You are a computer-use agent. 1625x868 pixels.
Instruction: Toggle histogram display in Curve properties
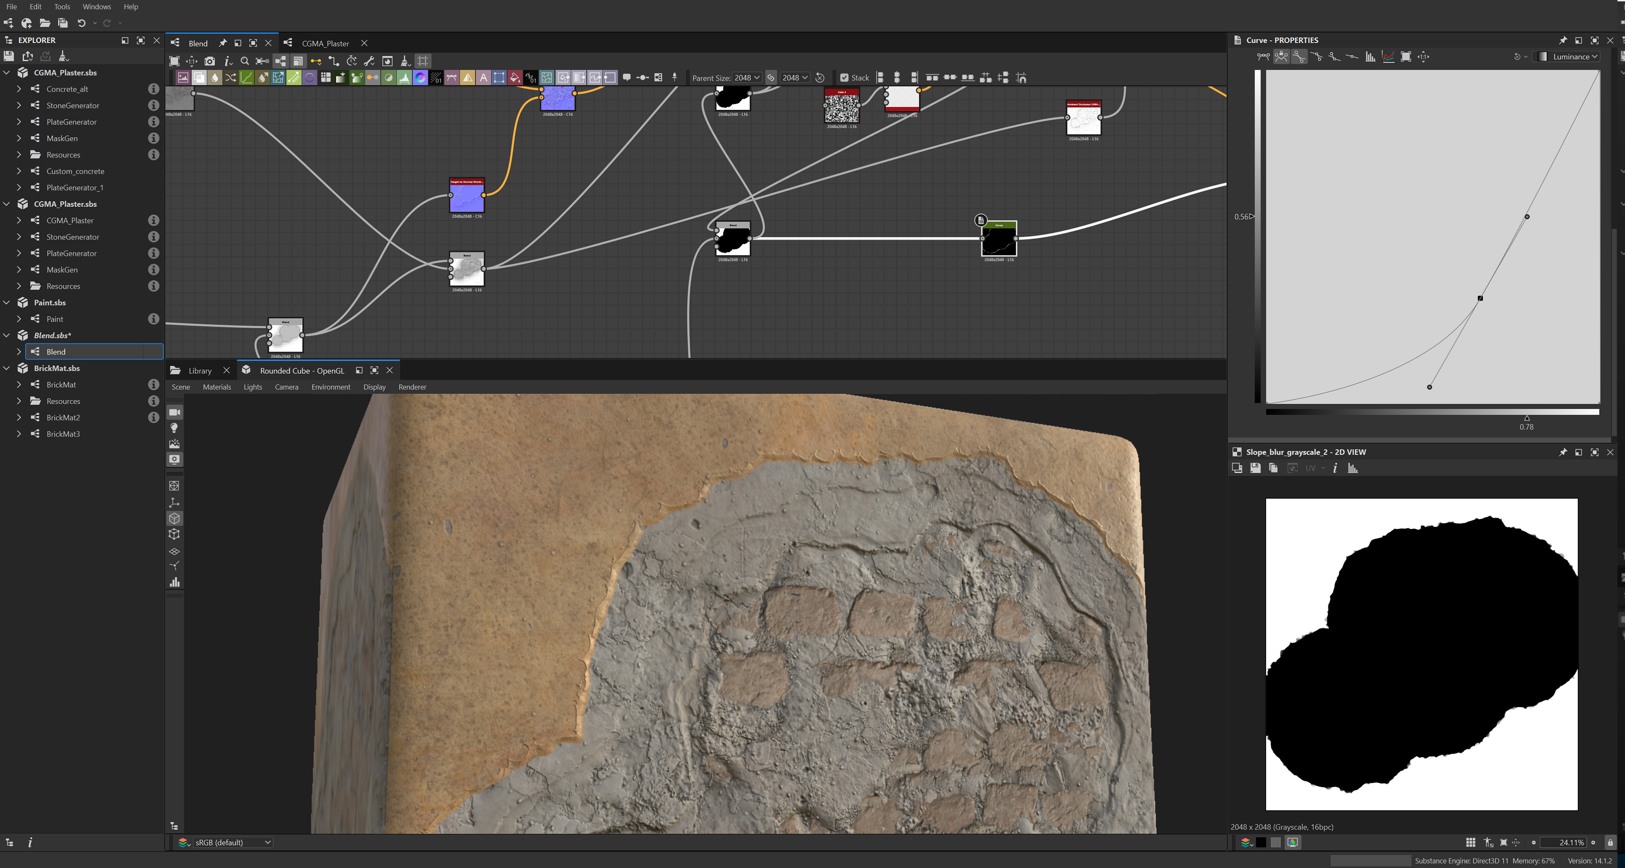(1370, 57)
